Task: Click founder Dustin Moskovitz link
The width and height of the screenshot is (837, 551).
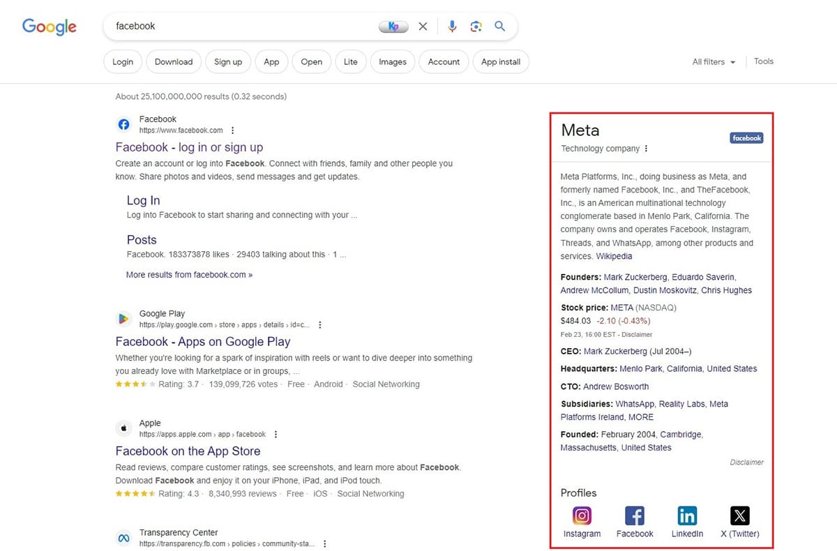Action: click(663, 290)
